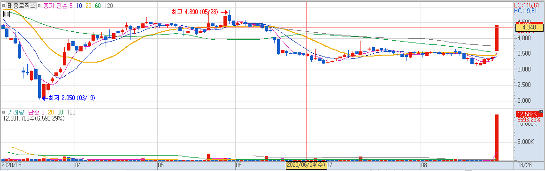Screen dimensions: 545x171
Task: Click the 2020/06/24(수) crosshair date label
Action: coord(307,164)
